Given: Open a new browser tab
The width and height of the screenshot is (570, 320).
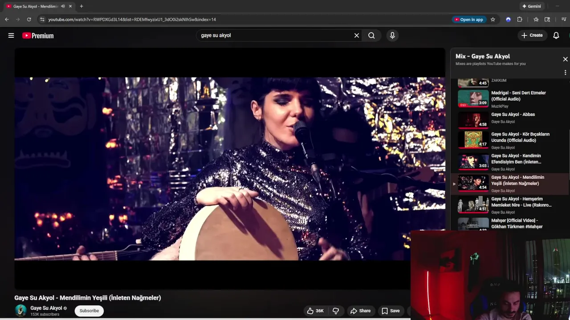Looking at the screenshot, I should 81,6.
